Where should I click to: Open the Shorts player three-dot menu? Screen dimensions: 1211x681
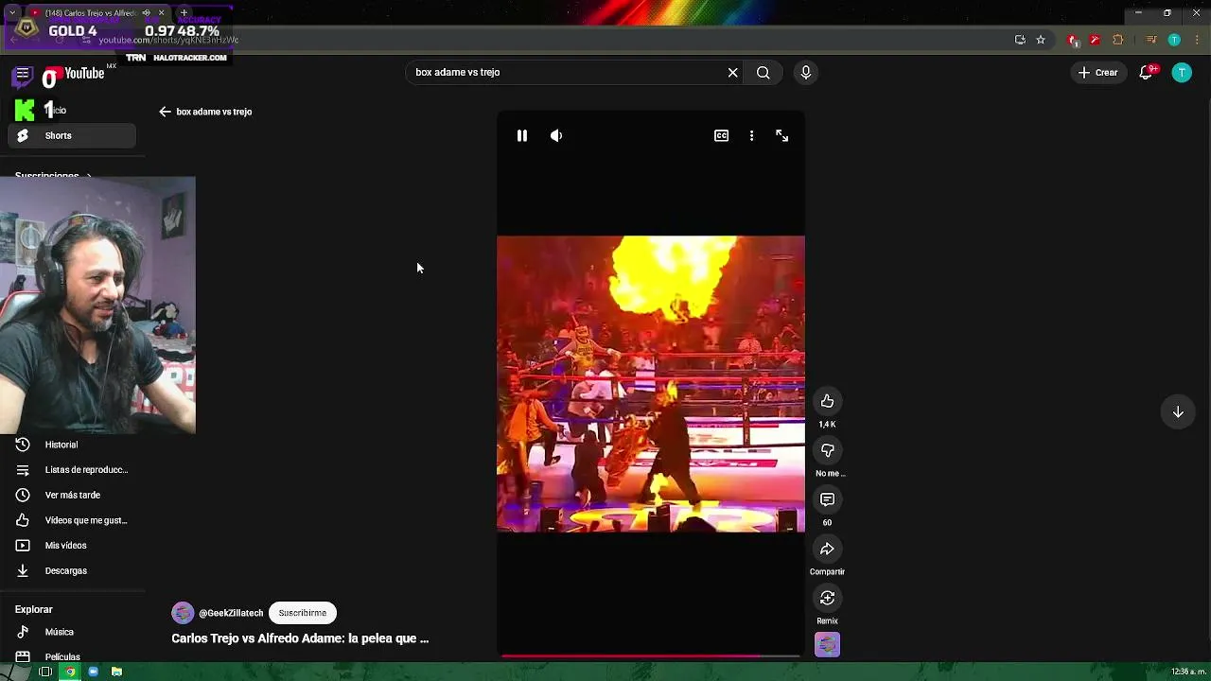[x=751, y=136]
